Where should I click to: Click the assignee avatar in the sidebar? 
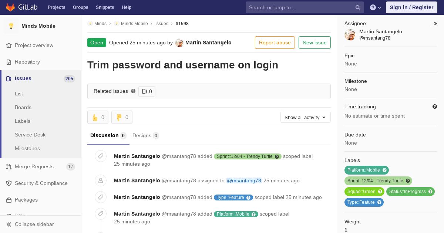[350, 35]
